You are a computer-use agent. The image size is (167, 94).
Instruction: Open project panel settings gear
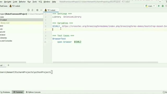(37, 10)
